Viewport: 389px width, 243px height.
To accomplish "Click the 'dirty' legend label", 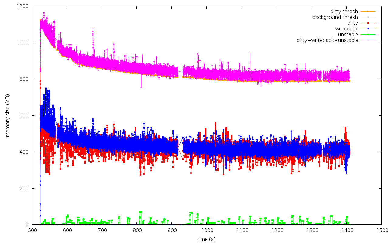I will click(353, 23).
